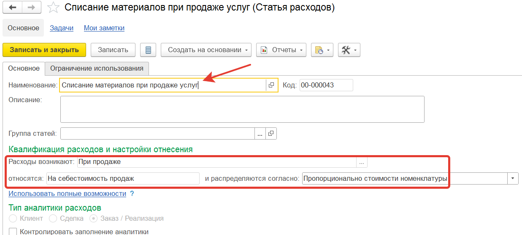
Task: Click the document-with-clock toolbar icon
Action: (x=322, y=50)
